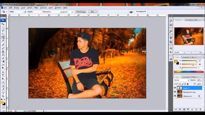Switch to the Channels tab
The width and height of the screenshot is (205, 115).
pyautogui.click(x=186, y=77)
